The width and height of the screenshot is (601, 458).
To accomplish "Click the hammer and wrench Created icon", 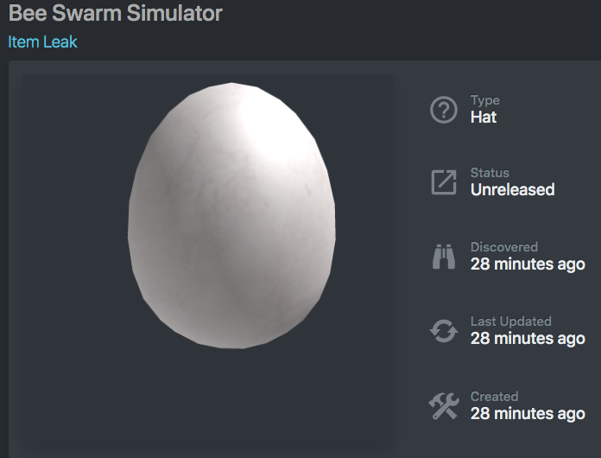I will (x=444, y=405).
